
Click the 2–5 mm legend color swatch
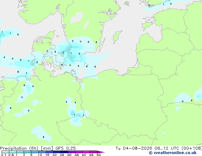27,152
